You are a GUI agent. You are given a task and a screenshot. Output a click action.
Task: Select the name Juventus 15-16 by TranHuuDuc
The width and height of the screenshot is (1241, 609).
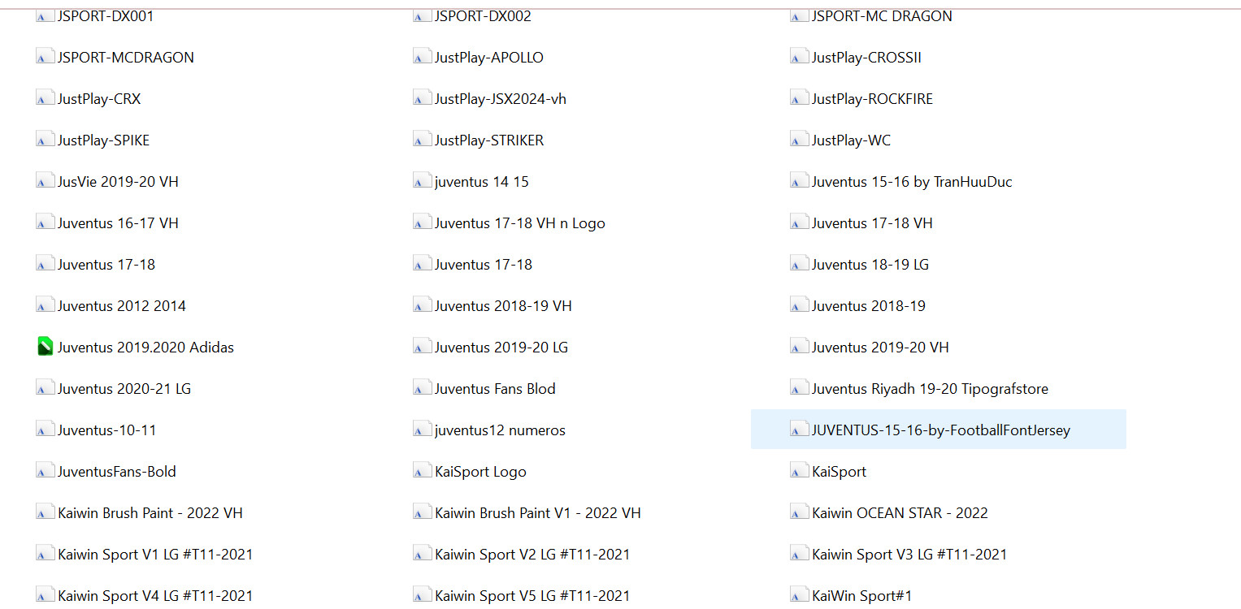[912, 182]
